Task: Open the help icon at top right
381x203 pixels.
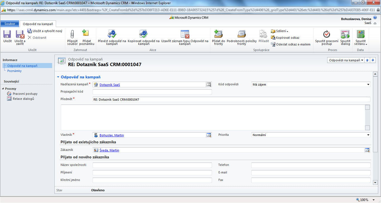Action: coord(375,17)
